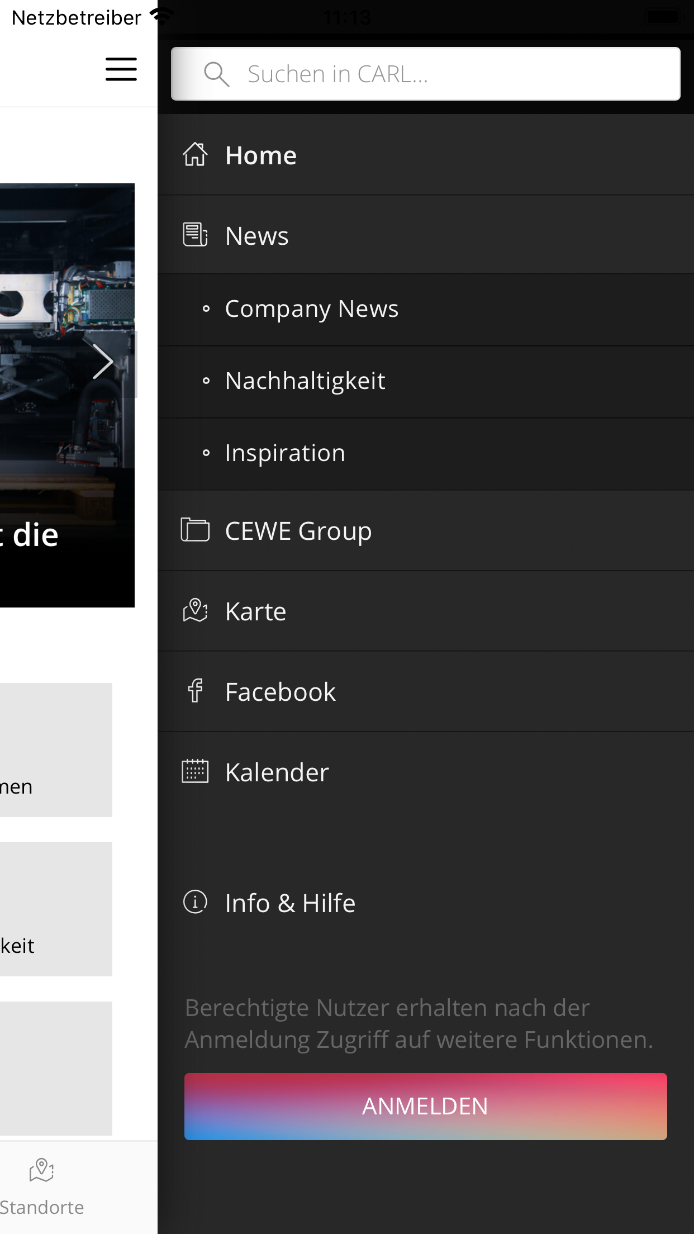This screenshot has width=694, height=1234.
Task: Open Company News submenu item
Action: point(311,309)
